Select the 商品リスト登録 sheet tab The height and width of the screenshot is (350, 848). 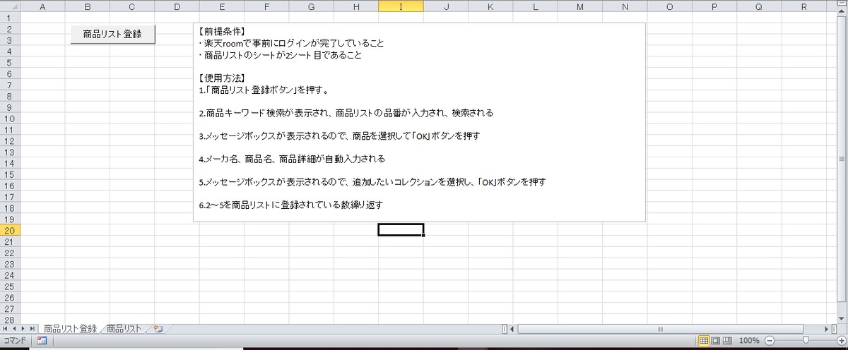(x=70, y=329)
